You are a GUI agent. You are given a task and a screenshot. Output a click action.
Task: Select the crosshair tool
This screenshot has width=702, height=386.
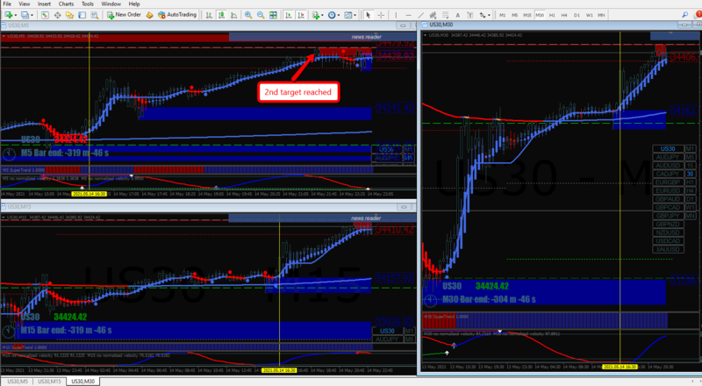coord(381,15)
